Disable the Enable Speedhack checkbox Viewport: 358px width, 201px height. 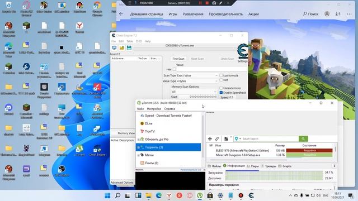pos(221,93)
